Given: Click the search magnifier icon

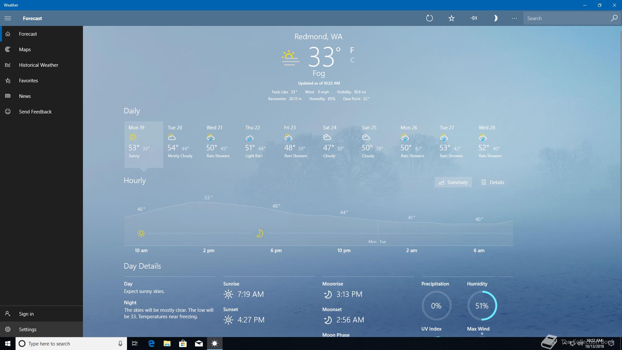Looking at the screenshot, I should (x=614, y=18).
